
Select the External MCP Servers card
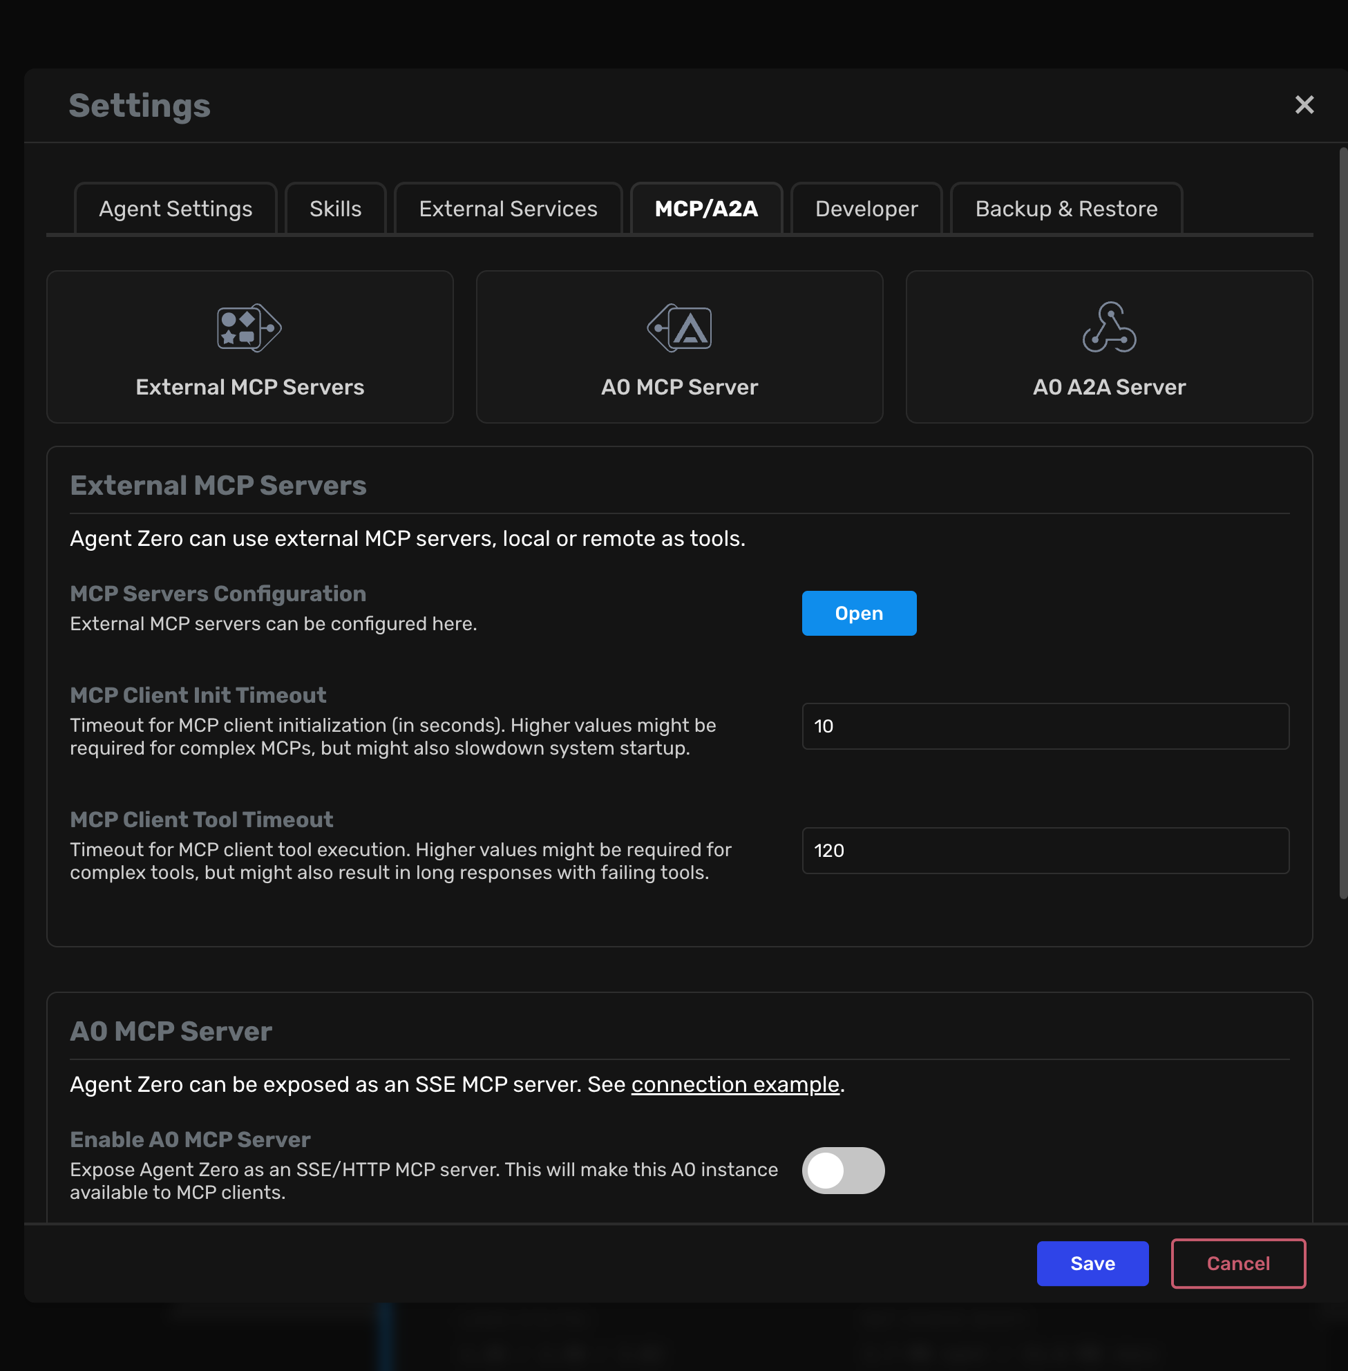[249, 347]
